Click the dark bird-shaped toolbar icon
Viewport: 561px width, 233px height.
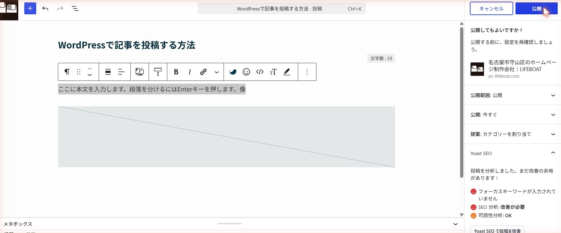(x=233, y=72)
